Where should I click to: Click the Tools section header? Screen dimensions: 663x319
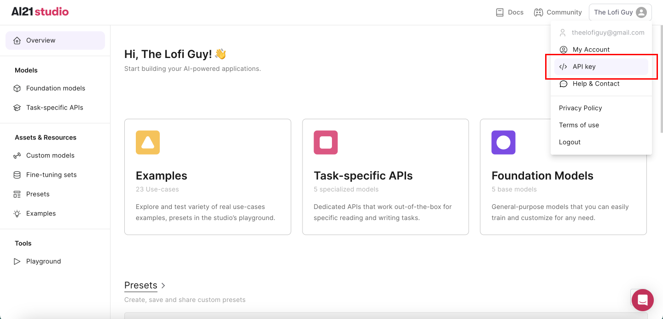tap(23, 244)
